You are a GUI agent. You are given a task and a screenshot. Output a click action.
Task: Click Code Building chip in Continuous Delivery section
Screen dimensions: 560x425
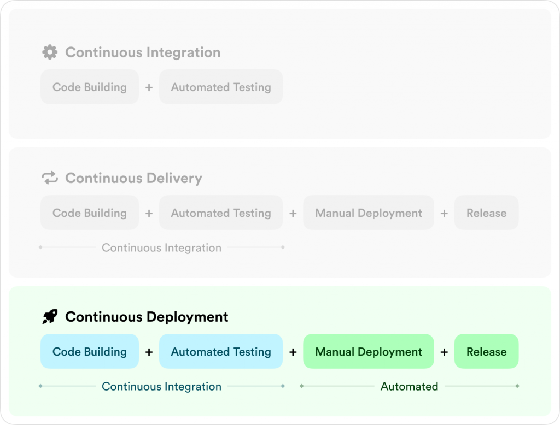tap(90, 212)
